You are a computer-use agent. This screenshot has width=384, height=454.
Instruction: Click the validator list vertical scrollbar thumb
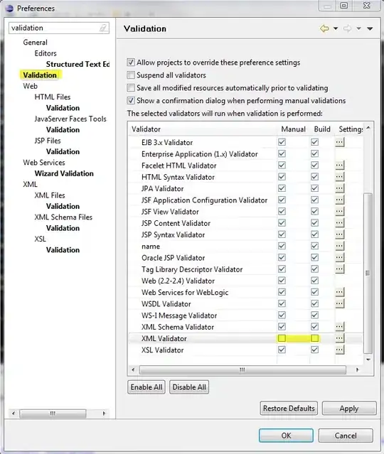click(x=368, y=273)
